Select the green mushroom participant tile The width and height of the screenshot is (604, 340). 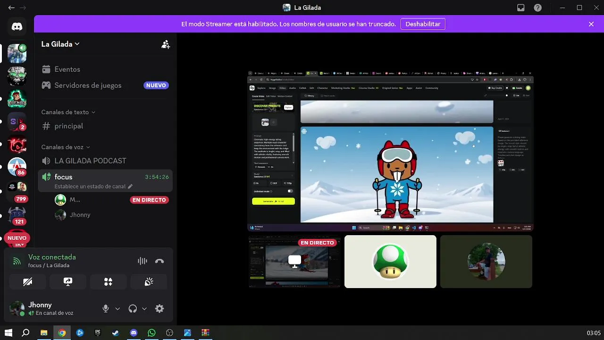(x=390, y=262)
